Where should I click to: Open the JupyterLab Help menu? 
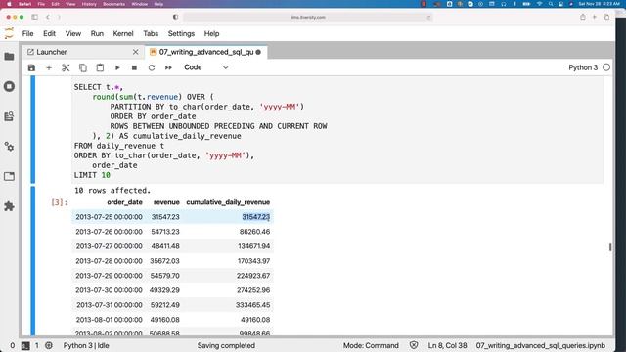pyautogui.click(x=211, y=34)
